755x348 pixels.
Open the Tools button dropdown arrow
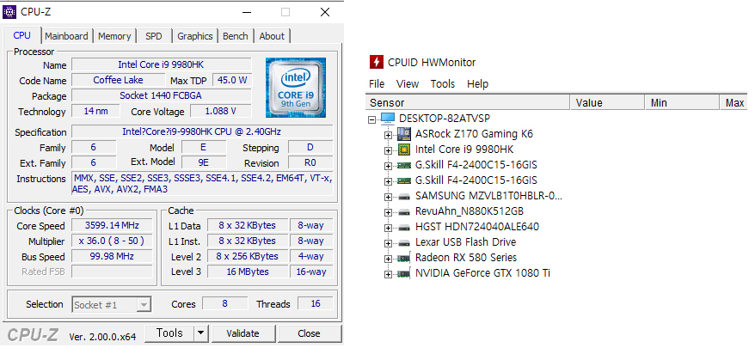click(x=200, y=333)
